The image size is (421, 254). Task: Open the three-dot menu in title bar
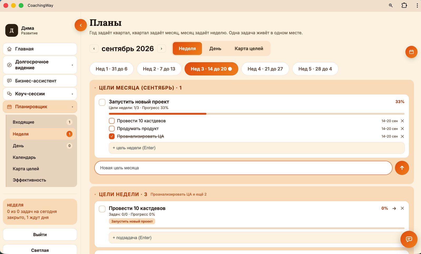pyautogui.click(x=417, y=5)
